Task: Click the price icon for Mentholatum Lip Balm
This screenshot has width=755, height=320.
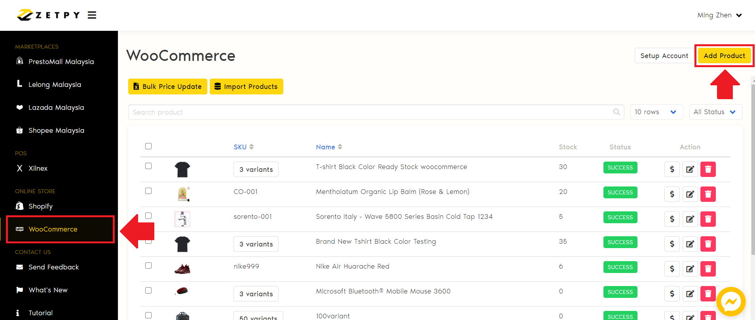Action: 672,194
